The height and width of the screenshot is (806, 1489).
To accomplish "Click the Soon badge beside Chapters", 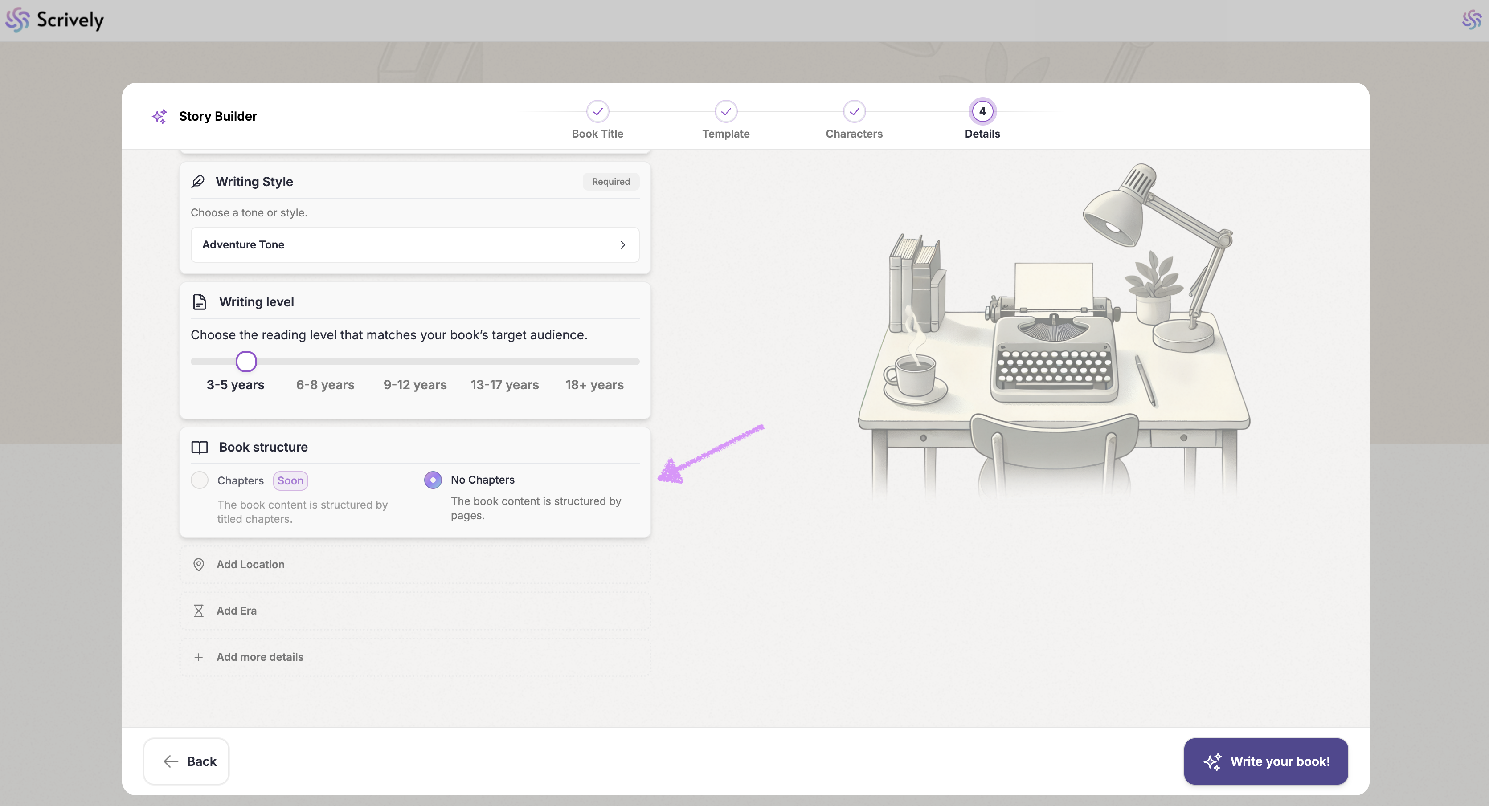I will coord(290,481).
